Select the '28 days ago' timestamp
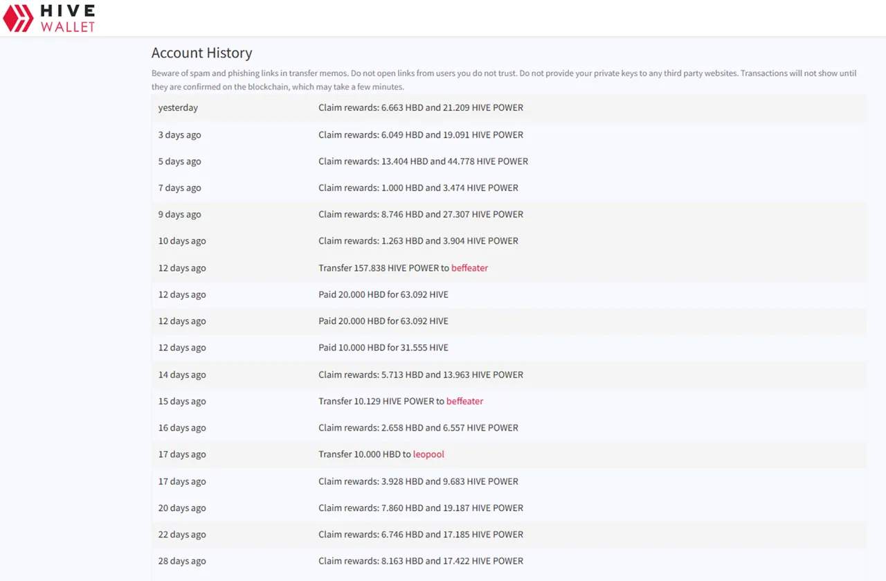 tap(182, 561)
